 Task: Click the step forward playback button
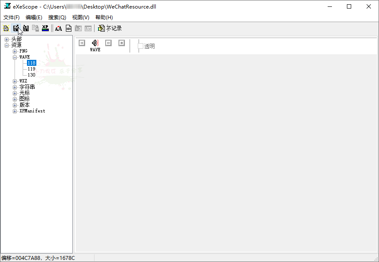coord(108,43)
